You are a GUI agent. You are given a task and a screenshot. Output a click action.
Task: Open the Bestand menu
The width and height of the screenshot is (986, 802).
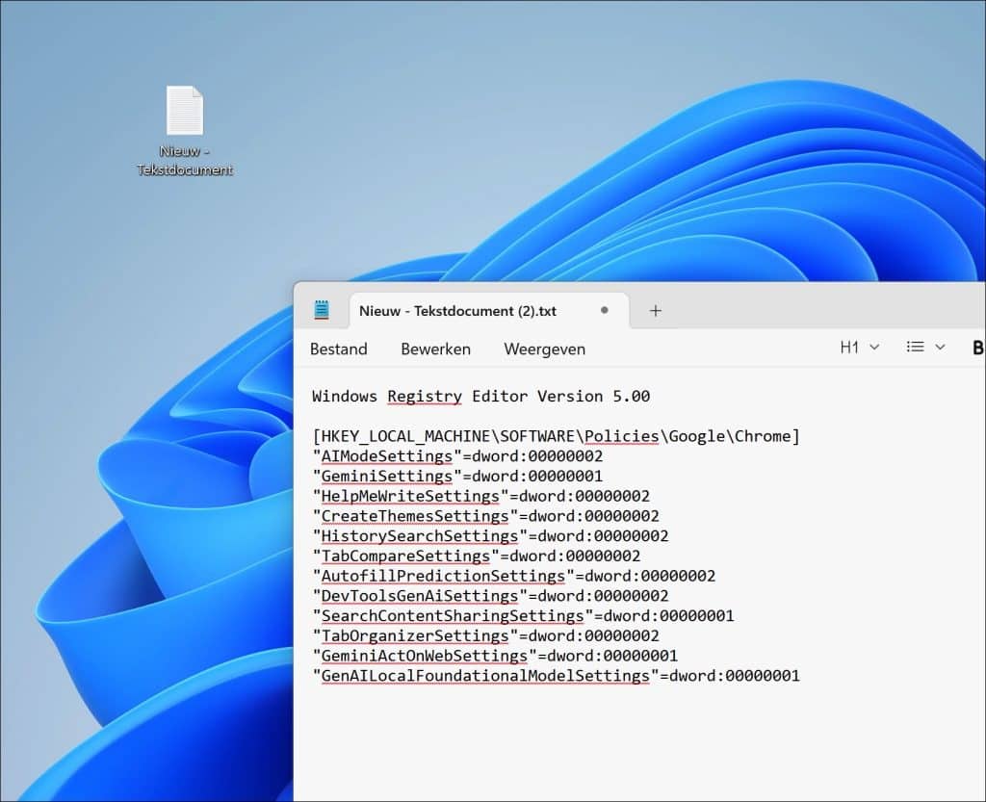click(x=338, y=349)
